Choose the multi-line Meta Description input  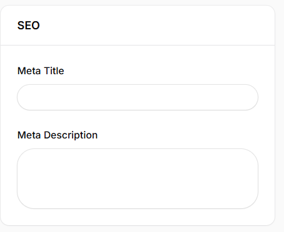[138, 178]
